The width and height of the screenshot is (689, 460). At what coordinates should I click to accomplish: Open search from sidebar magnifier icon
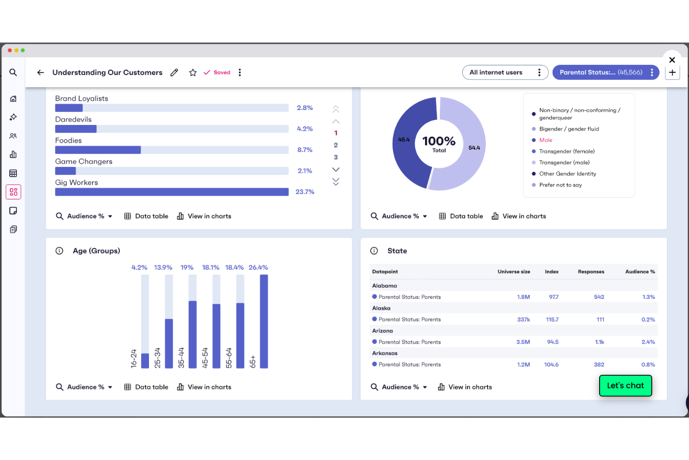(13, 72)
